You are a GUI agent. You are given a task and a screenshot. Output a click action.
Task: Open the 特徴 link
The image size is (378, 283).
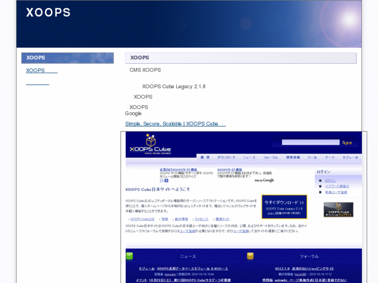point(165,219)
